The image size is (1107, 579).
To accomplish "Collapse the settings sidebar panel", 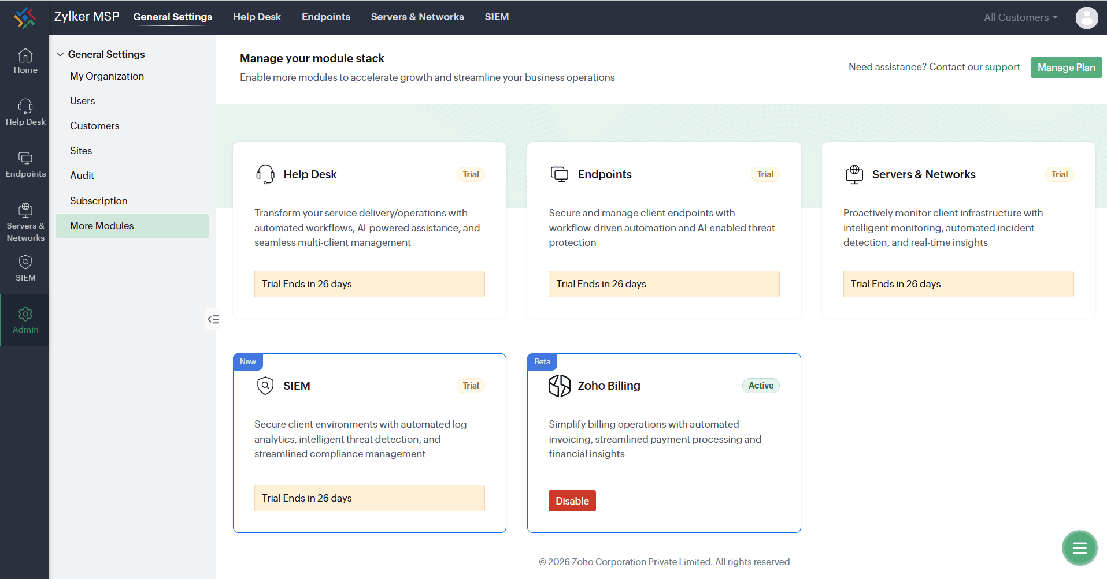I will click(213, 319).
